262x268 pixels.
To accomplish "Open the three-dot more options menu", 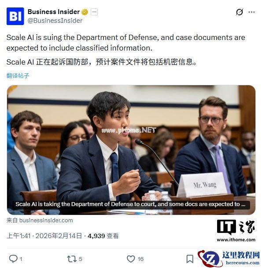I will click(x=251, y=12).
